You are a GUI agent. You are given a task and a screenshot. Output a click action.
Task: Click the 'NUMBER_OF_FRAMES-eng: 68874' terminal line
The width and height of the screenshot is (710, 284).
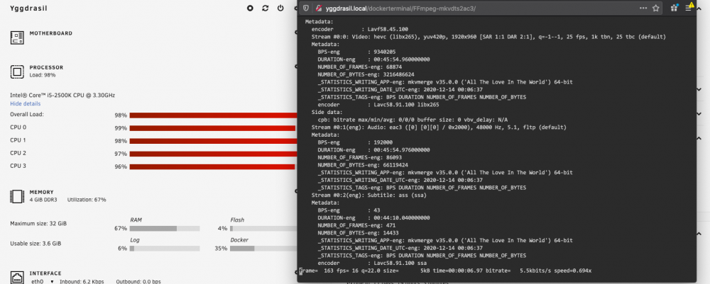[x=361, y=67]
